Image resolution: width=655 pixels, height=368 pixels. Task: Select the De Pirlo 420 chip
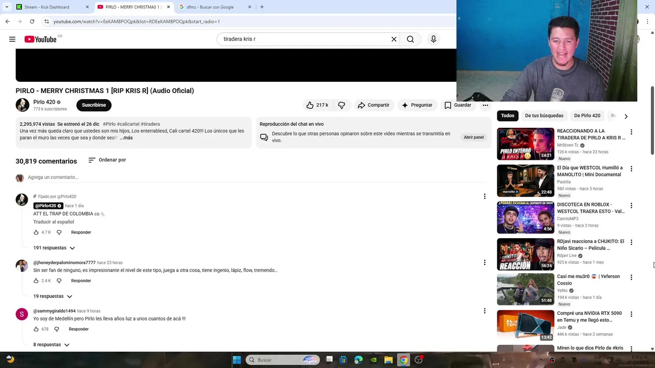tap(587, 116)
